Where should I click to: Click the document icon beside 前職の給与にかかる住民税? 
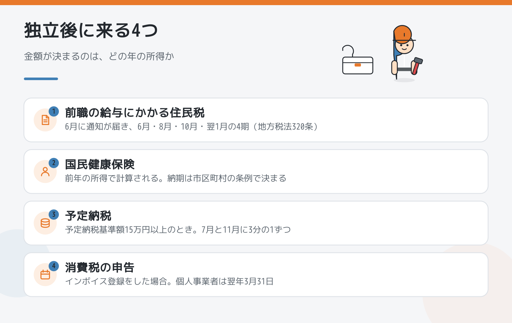45,120
